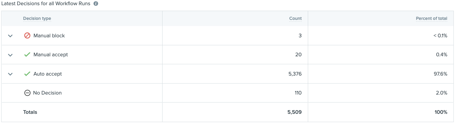Select the Manual accept label
This screenshot has height=123, width=455.
point(51,54)
